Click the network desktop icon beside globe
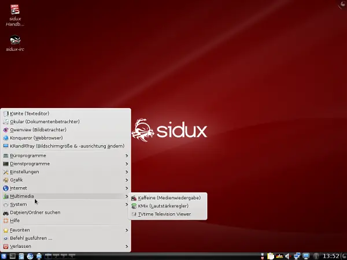 tap(39, 256)
